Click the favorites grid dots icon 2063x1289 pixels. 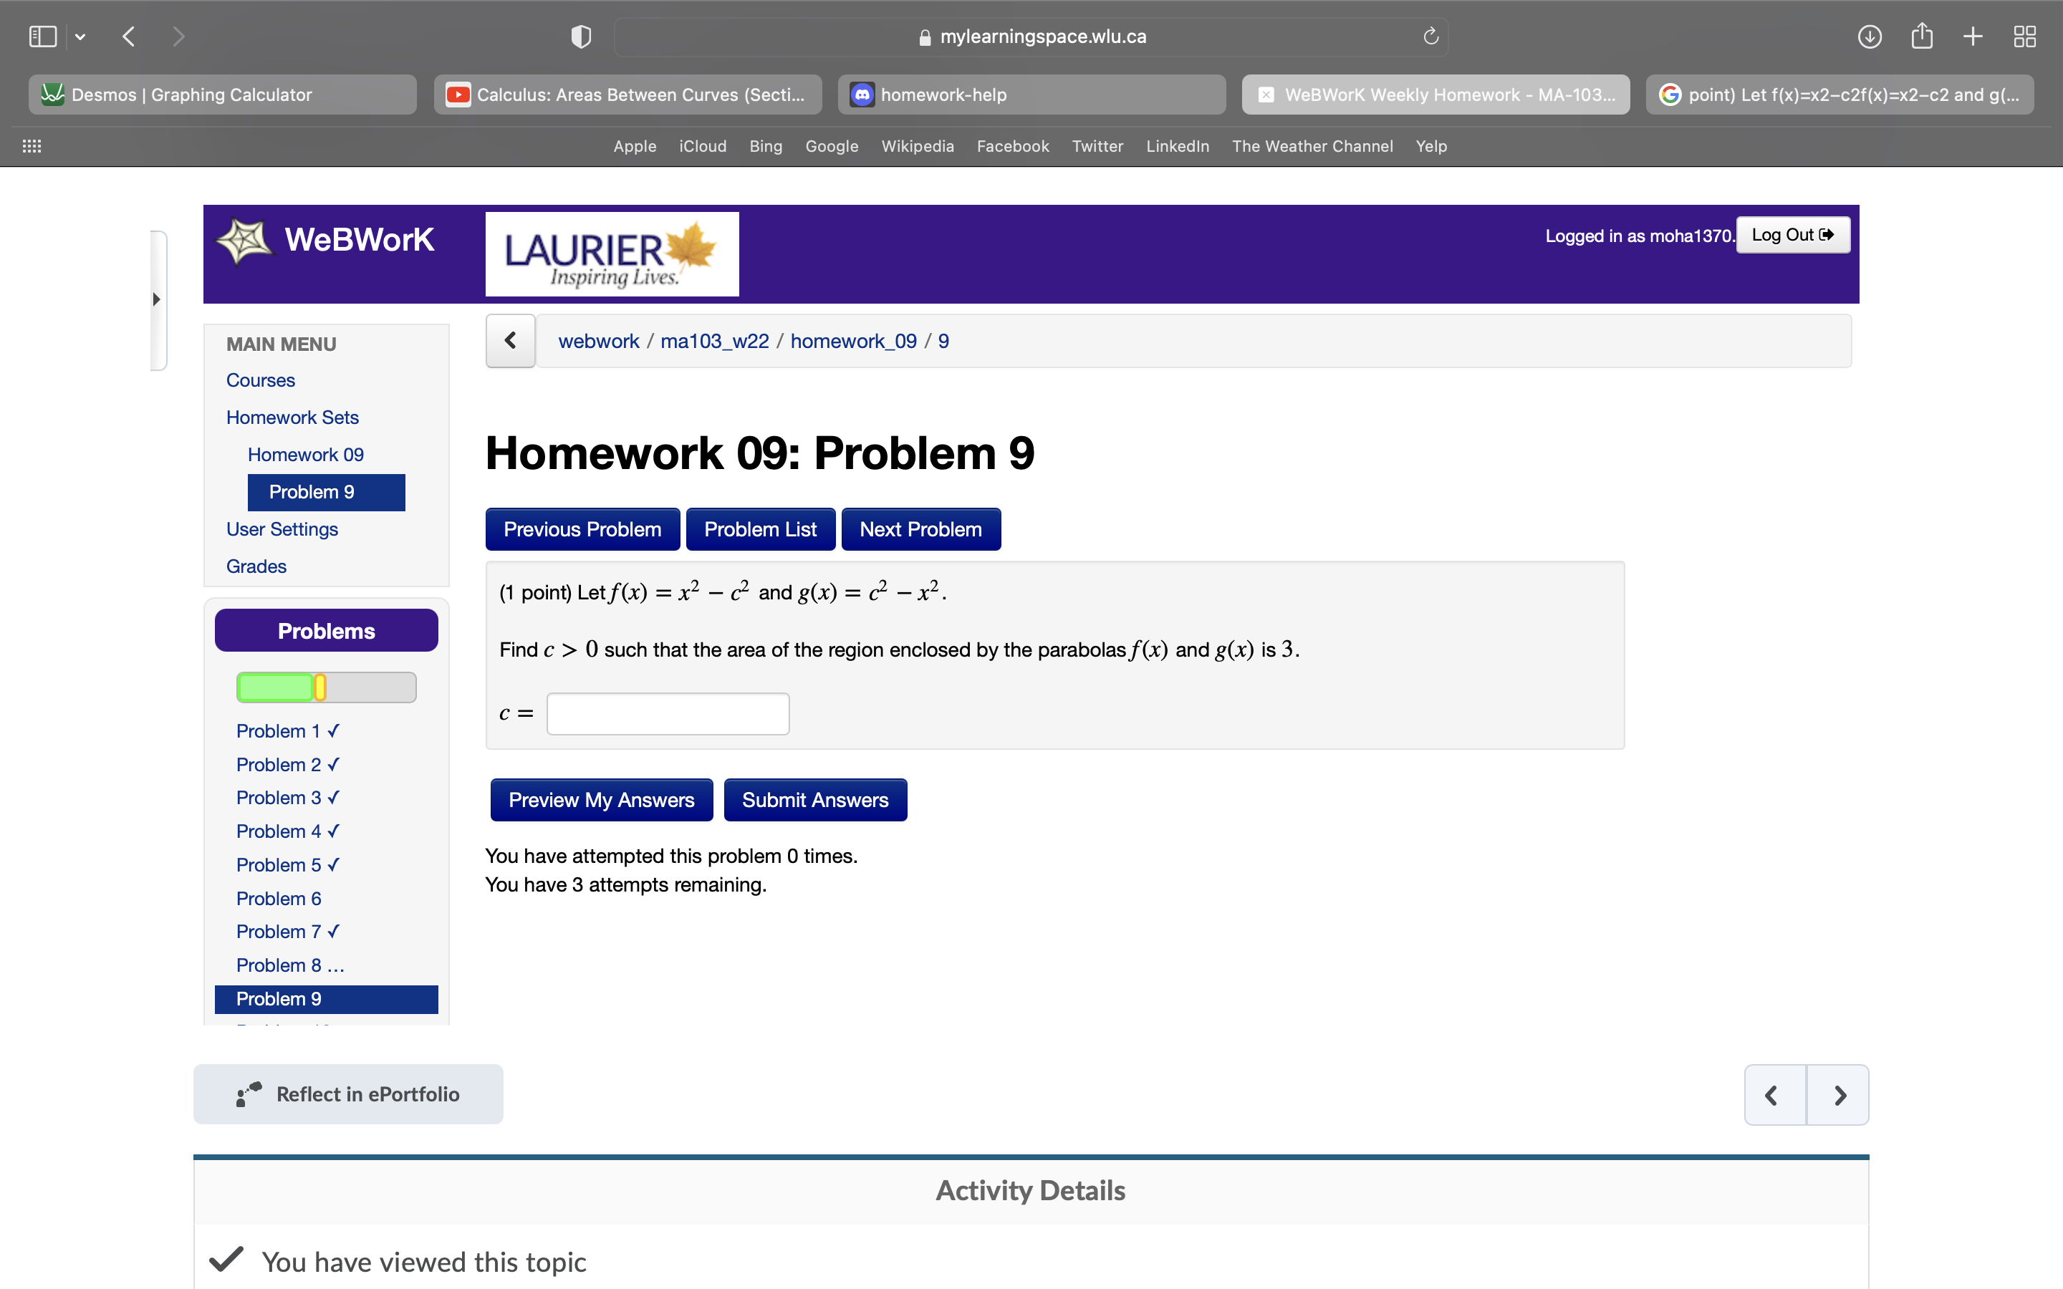[32, 147]
